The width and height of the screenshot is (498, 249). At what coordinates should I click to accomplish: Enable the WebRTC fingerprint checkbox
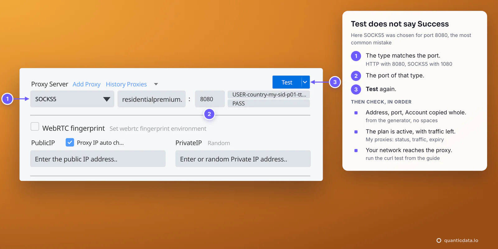[35, 127]
